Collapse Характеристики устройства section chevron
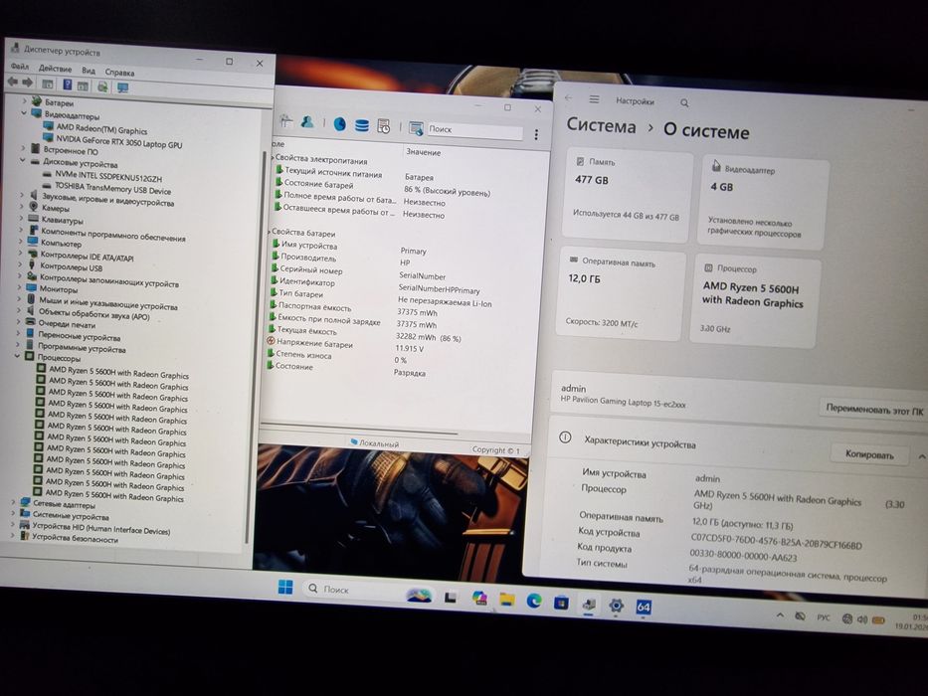The height and width of the screenshot is (696, 928). click(x=921, y=457)
